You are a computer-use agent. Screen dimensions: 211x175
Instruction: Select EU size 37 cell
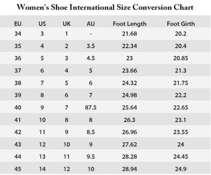pos(18,71)
